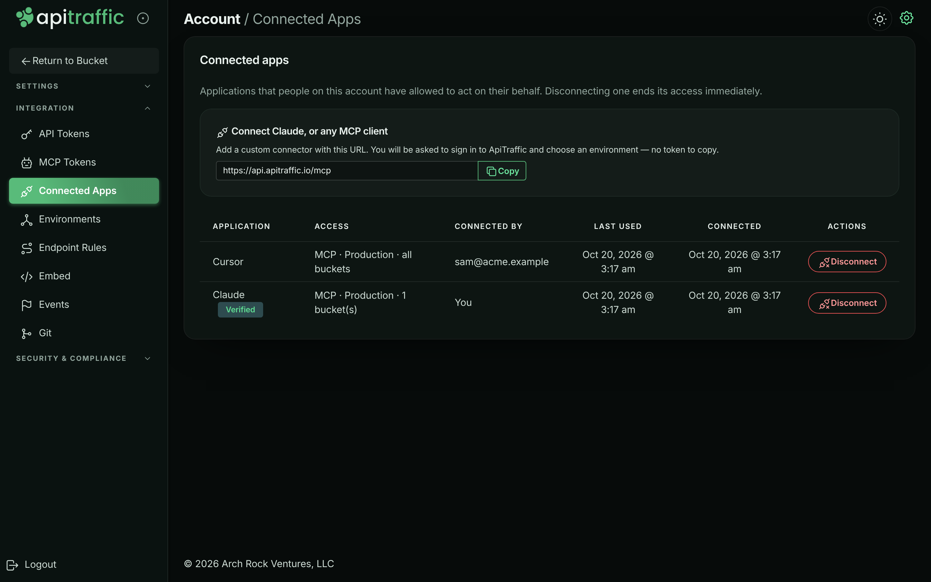Disconnect the Cursor application
The width and height of the screenshot is (931, 582).
(x=847, y=262)
